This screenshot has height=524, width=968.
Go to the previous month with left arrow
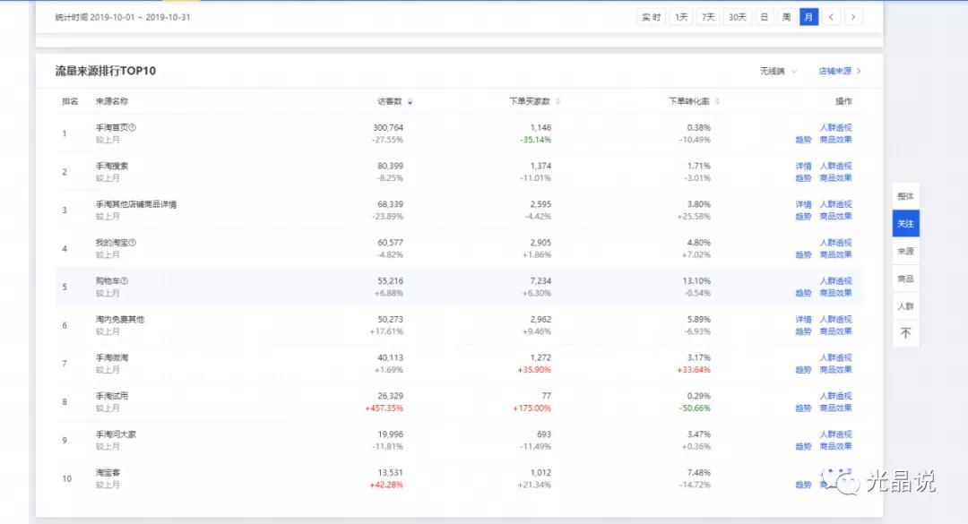(833, 17)
